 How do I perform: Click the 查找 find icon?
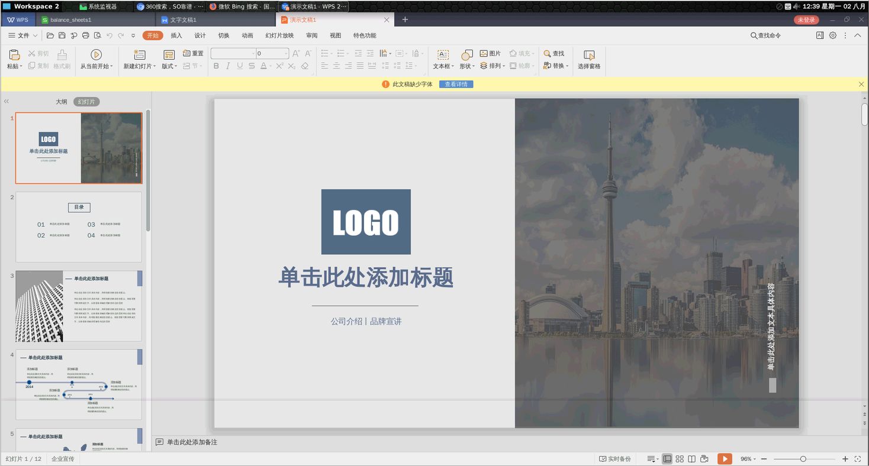point(554,53)
